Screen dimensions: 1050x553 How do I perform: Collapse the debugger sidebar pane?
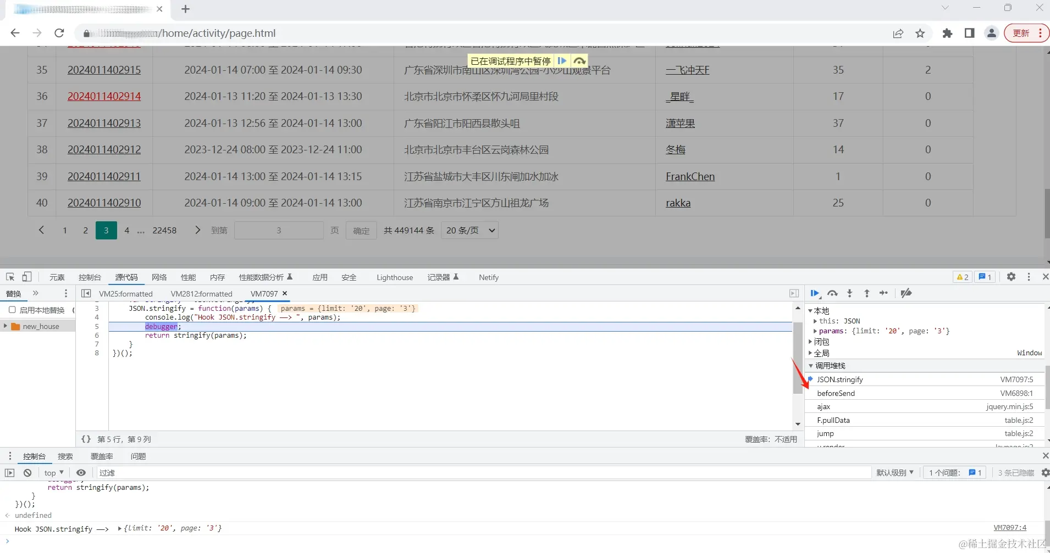pos(794,293)
